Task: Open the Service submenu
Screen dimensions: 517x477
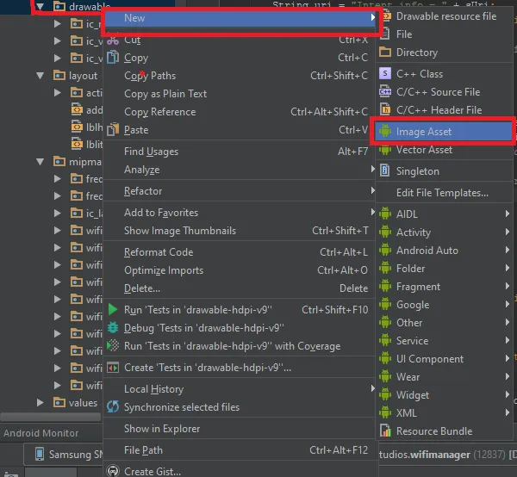Action: (445, 340)
